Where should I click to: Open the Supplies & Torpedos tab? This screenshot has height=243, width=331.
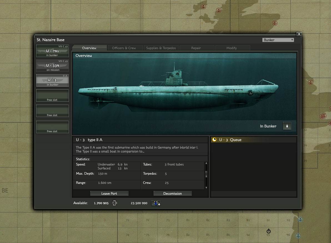tap(161, 48)
